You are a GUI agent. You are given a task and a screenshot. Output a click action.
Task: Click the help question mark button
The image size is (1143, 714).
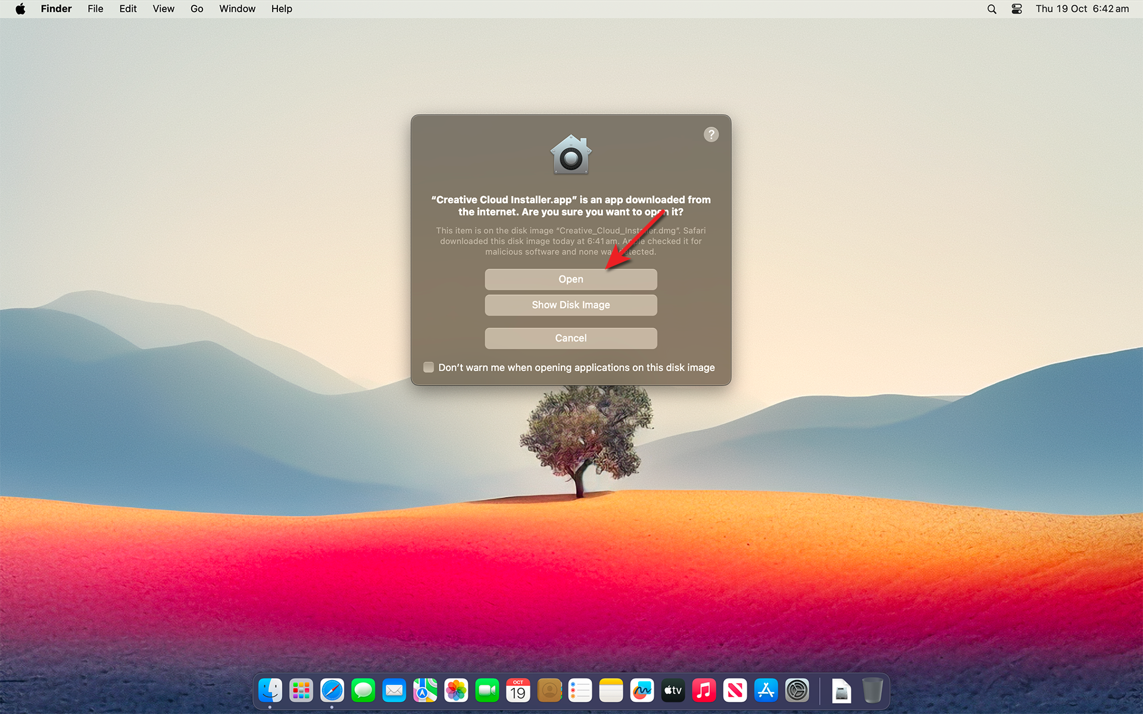tap(711, 134)
